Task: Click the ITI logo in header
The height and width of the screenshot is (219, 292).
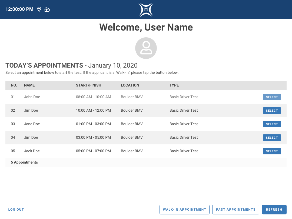Action: pyautogui.click(x=146, y=10)
